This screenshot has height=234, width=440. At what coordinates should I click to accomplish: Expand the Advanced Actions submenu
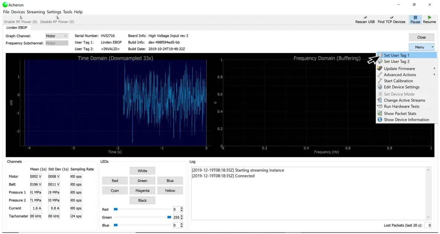point(400,75)
